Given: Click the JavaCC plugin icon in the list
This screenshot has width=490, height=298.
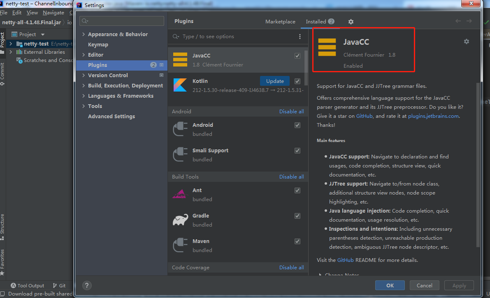Looking at the screenshot, I should click(180, 60).
